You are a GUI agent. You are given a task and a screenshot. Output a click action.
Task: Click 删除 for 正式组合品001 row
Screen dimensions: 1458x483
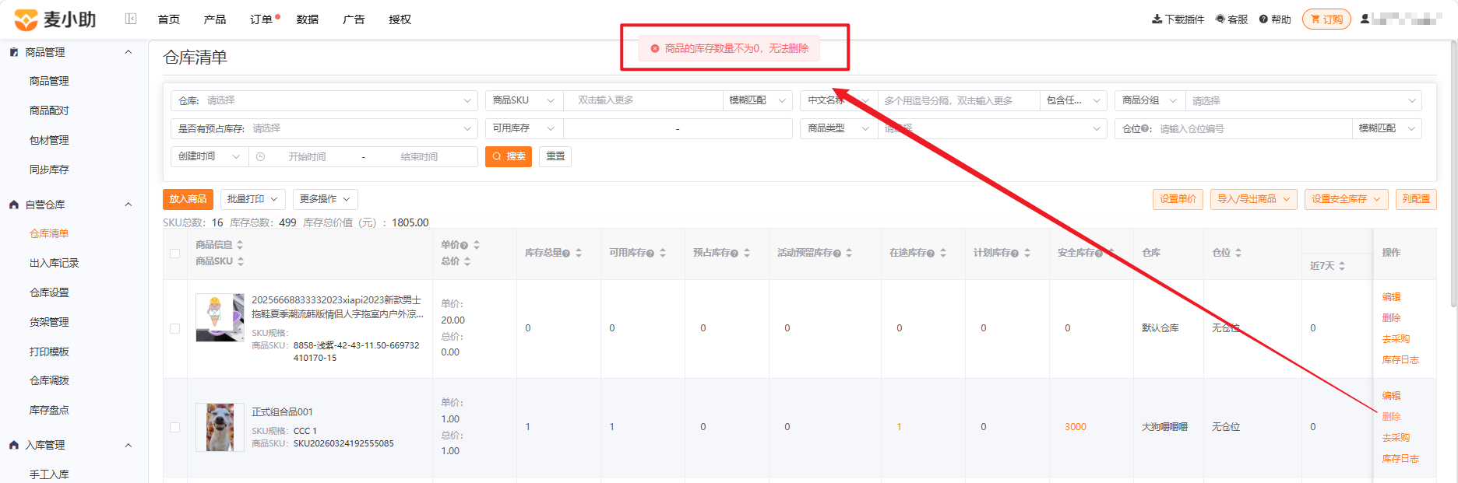1391,417
